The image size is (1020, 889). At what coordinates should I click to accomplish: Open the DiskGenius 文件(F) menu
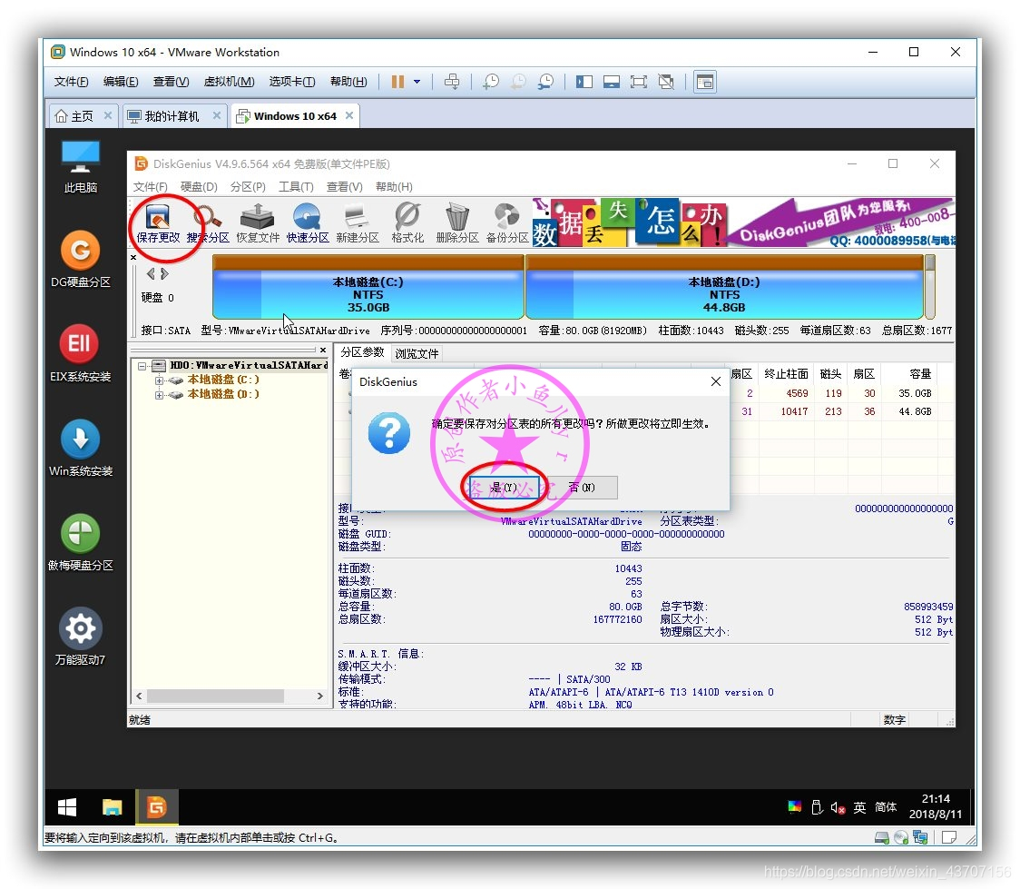tap(151, 187)
